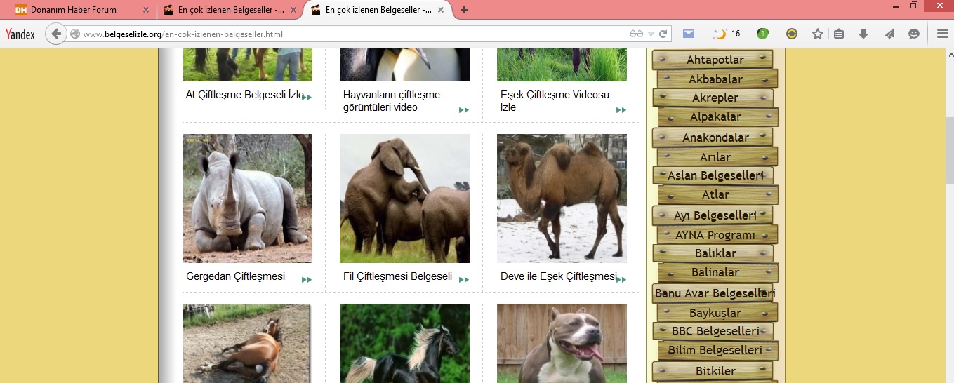This screenshot has height=383, width=954.
Task: Toggle reader view glasses icon
Action: click(x=636, y=34)
